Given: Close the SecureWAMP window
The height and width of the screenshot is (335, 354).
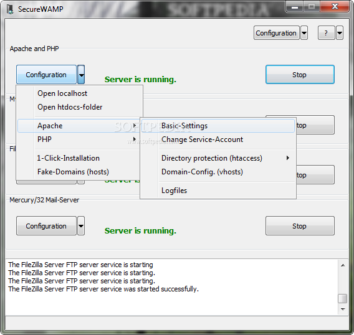Looking at the screenshot, I should [335, 7].
